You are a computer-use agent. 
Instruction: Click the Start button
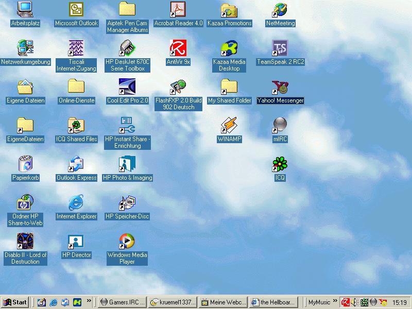15,302
